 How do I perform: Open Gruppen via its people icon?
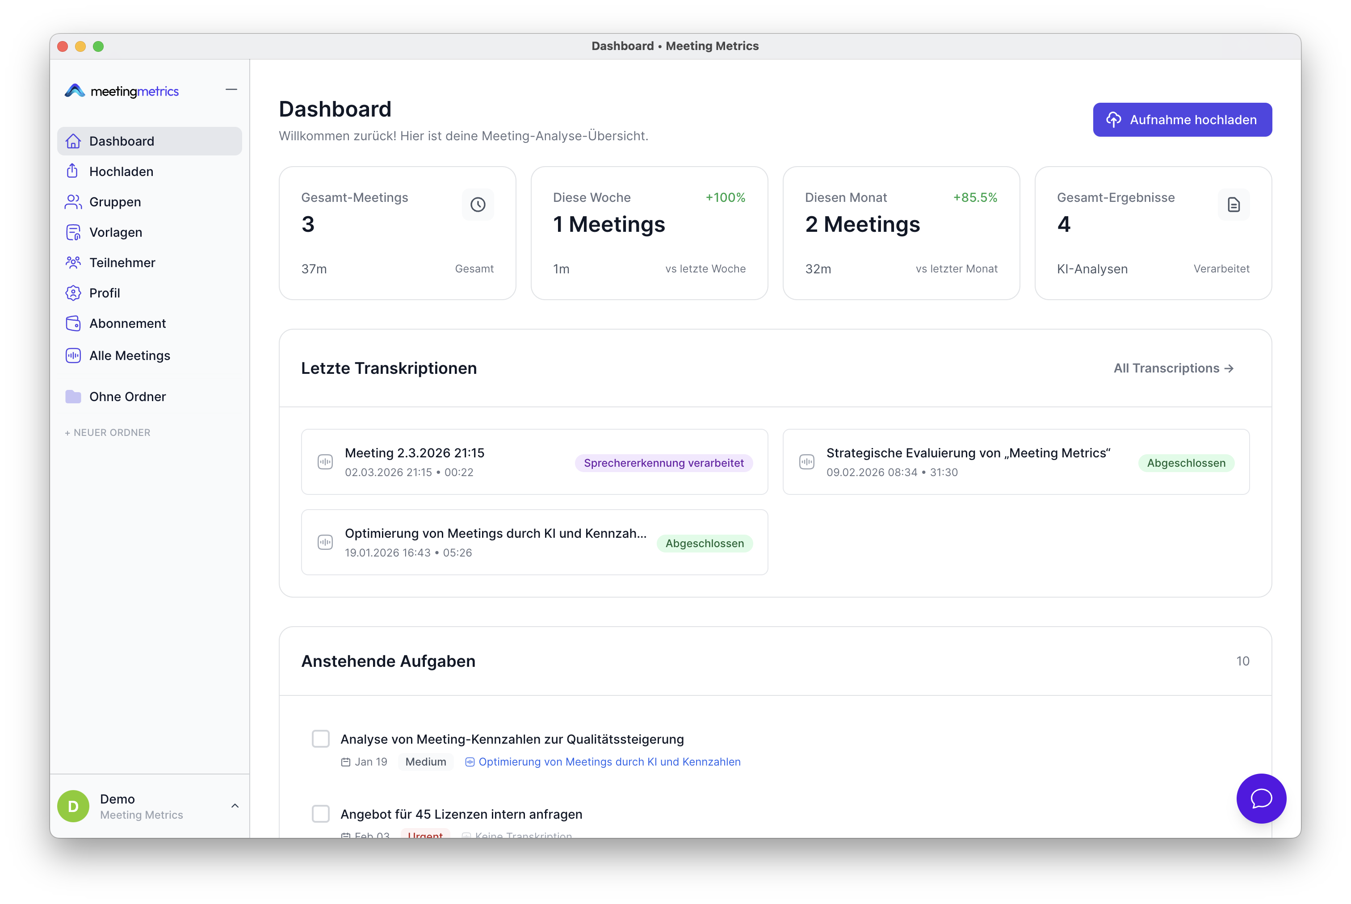pyautogui.click(x=73, y=202)
